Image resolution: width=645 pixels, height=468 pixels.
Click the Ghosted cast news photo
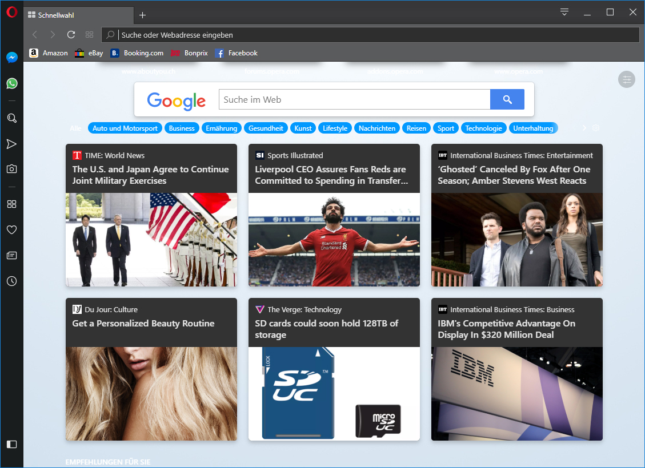click(516, 240)
